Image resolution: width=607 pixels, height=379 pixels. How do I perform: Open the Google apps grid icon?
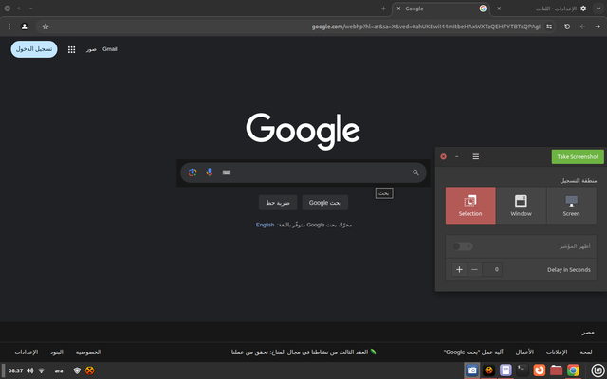(x=72, y=49)
